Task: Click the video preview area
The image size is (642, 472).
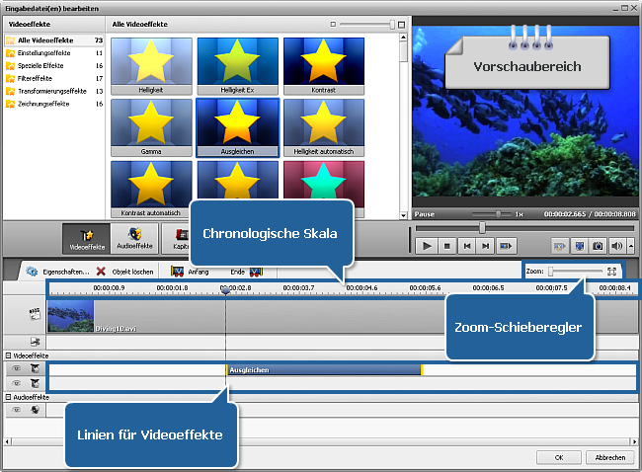Action: click(524, 112)
